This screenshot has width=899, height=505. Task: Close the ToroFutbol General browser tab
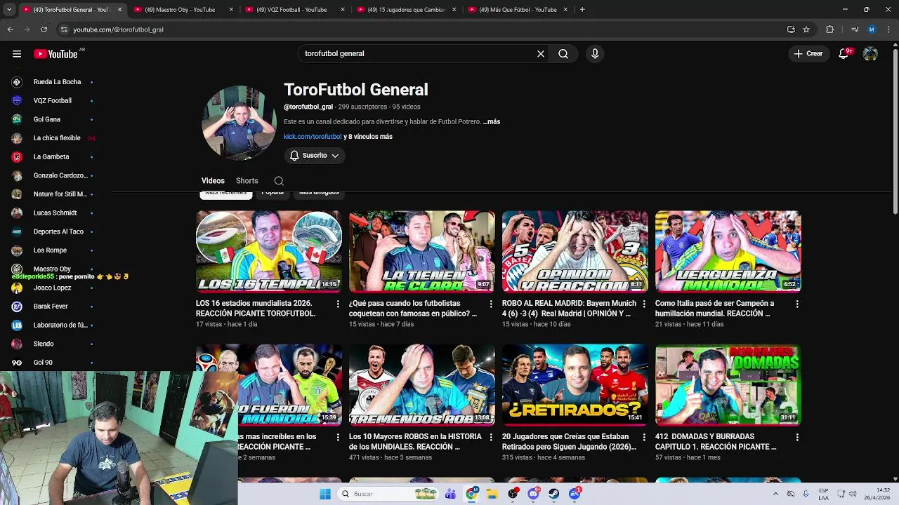click(x=119, y=10)
